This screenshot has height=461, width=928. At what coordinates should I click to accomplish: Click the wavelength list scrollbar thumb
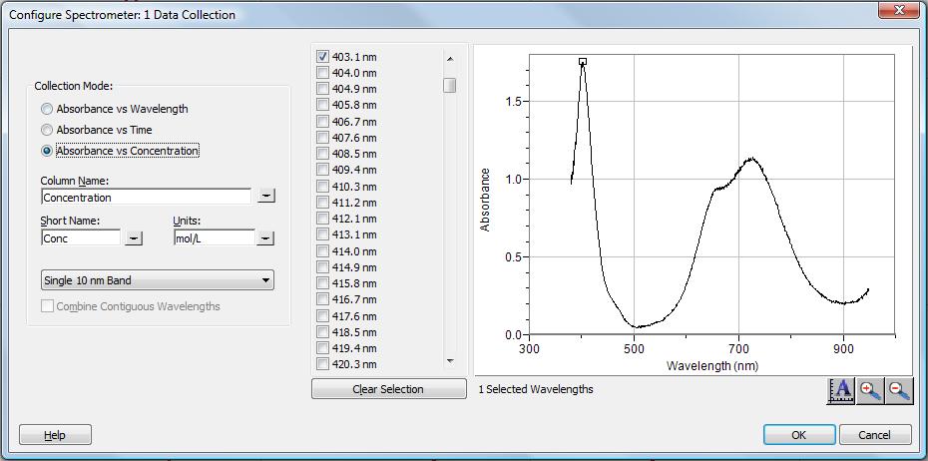coord(450,85)
